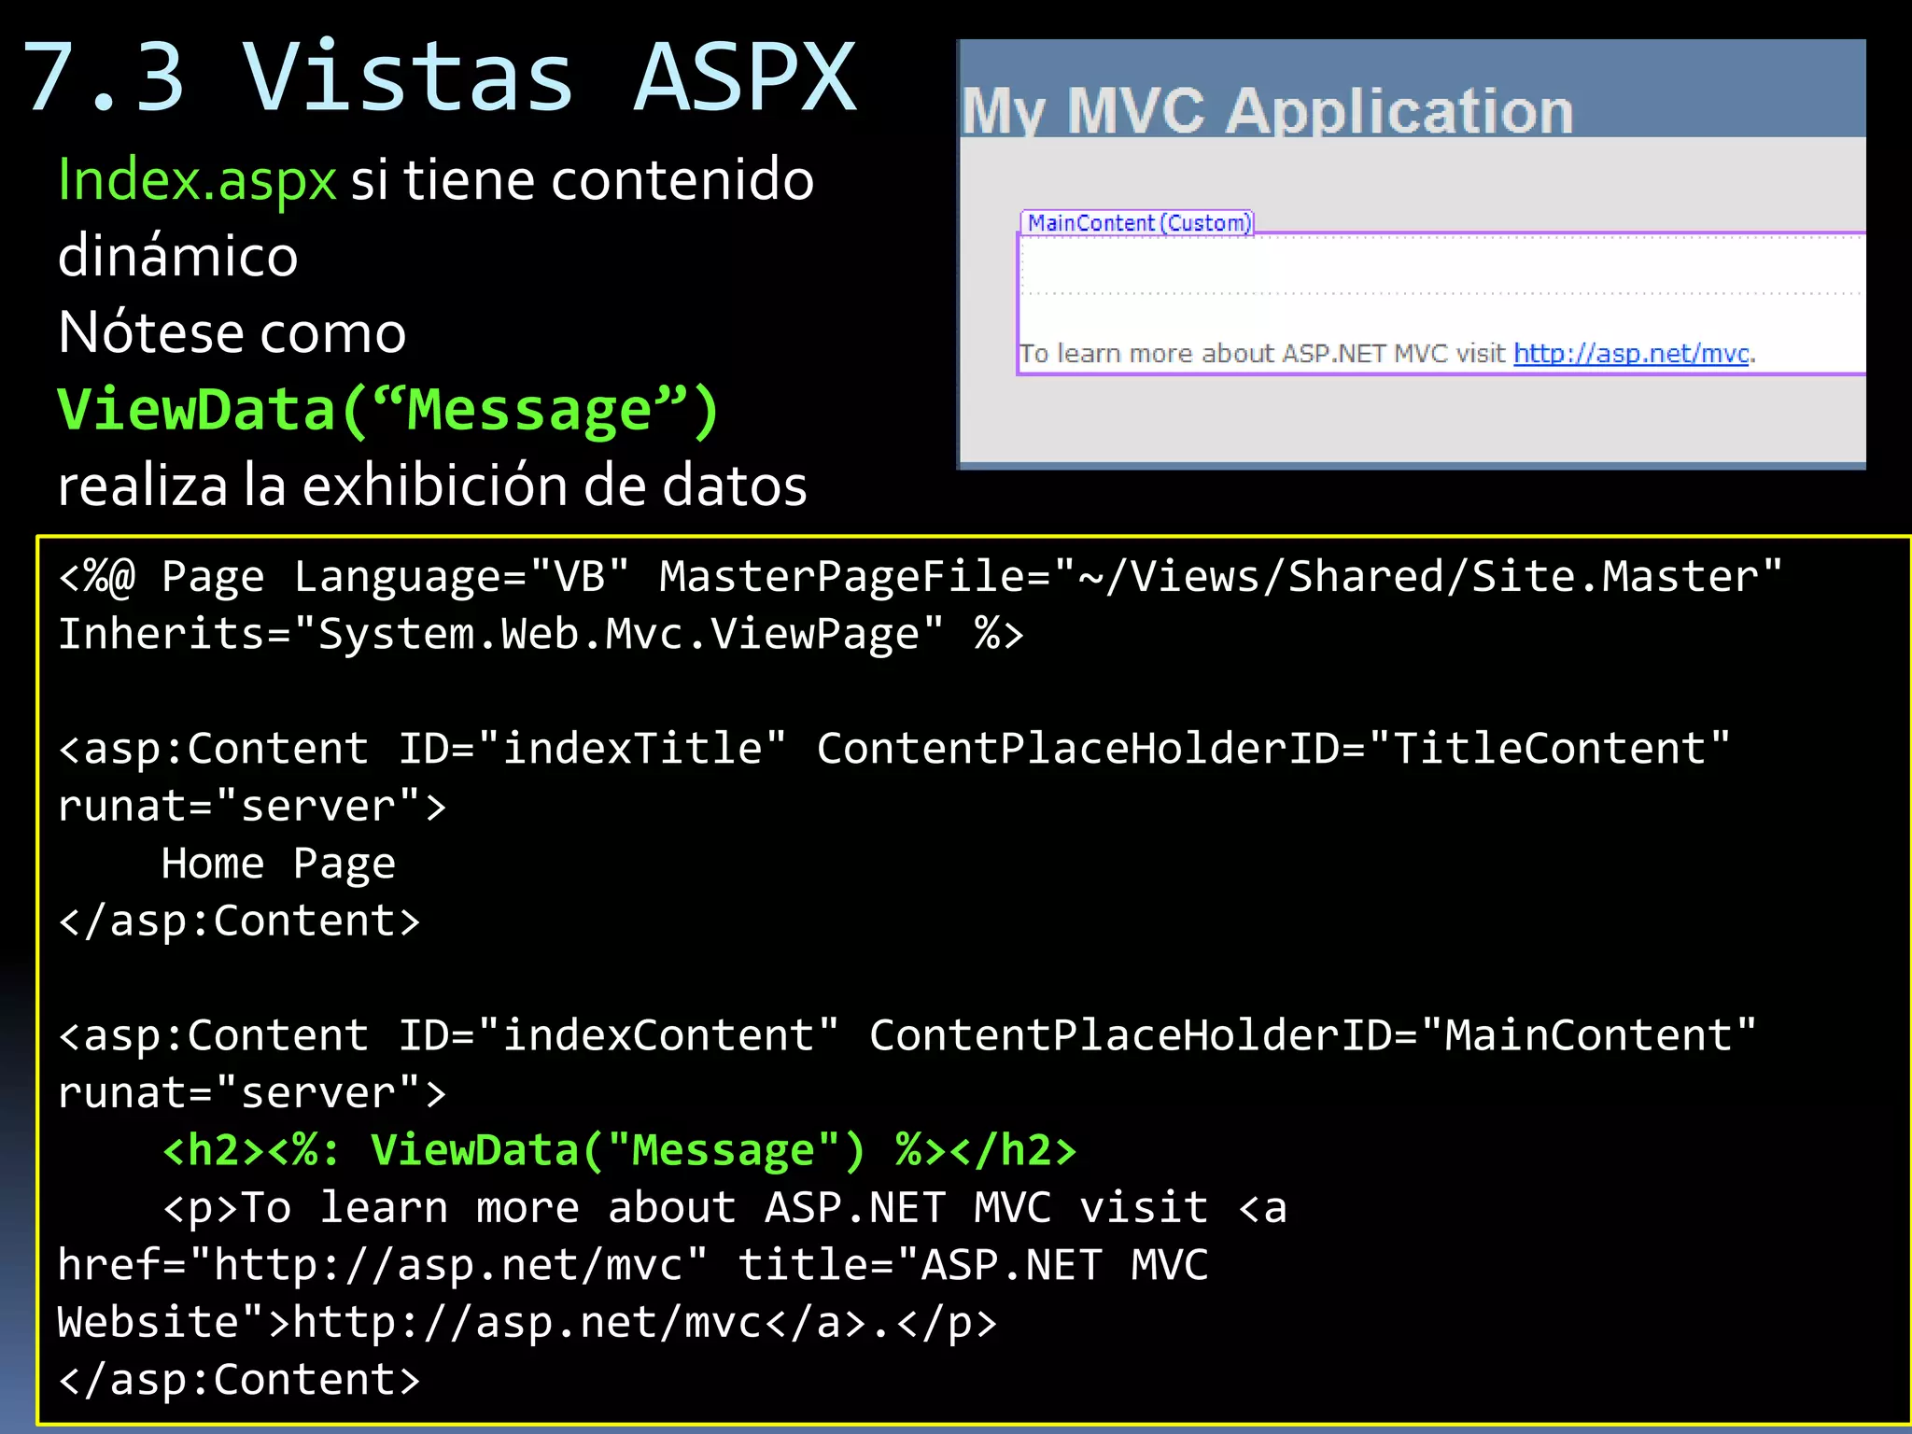1912x1434 pixels.
Task: Click the green Index.aspx text
Action: coord(197,179)
